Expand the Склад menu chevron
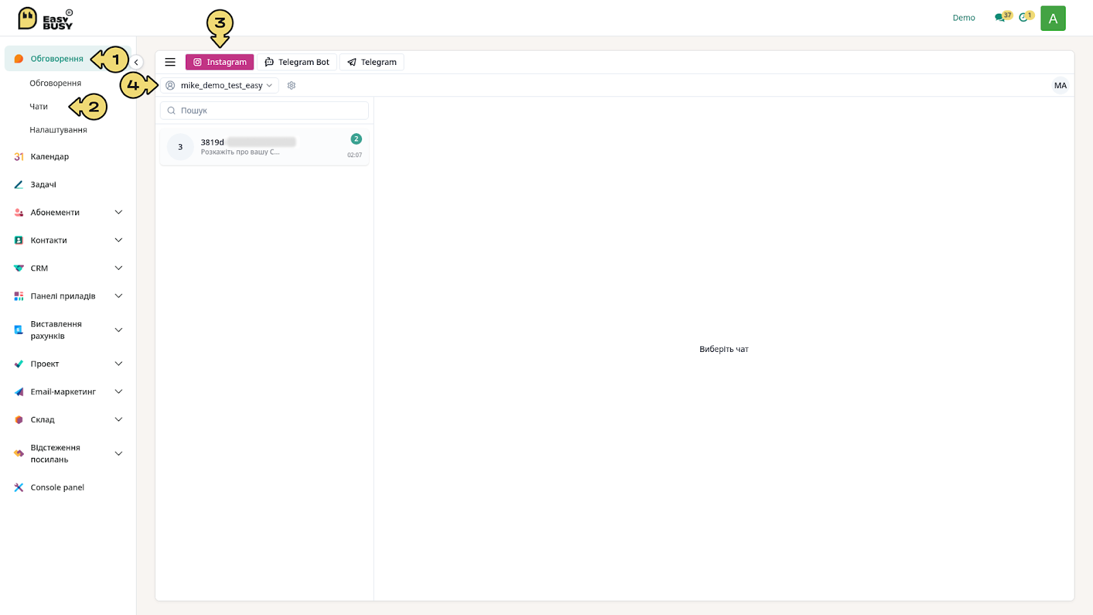 [x=118, y=420]
